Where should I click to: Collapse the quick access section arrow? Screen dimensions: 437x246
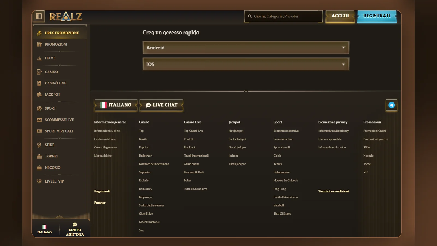coord(246,90)
